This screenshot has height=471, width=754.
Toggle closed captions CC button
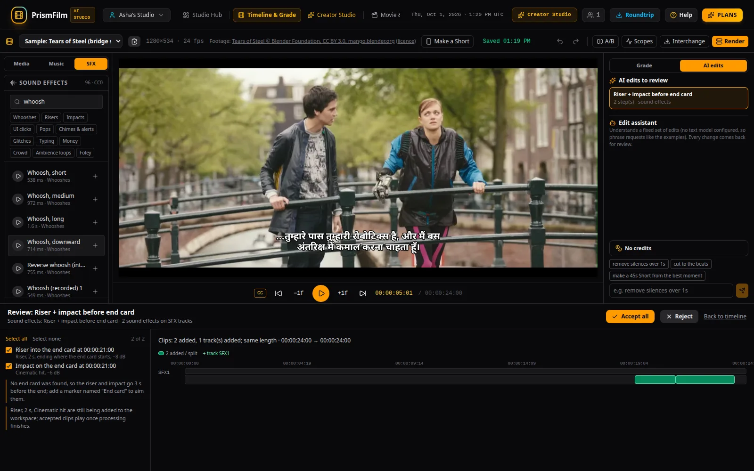point(260,293)
